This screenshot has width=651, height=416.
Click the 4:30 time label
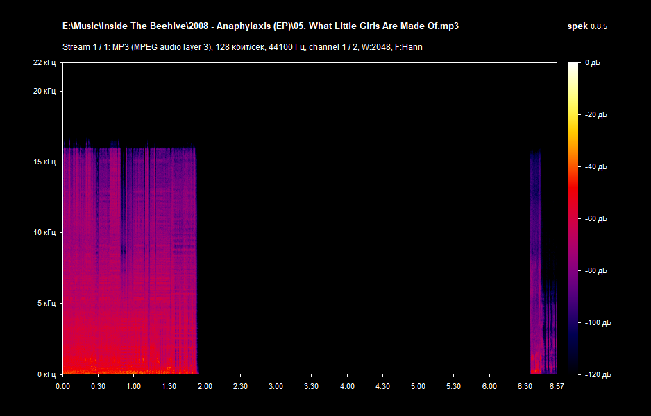[x=382, y=387]
